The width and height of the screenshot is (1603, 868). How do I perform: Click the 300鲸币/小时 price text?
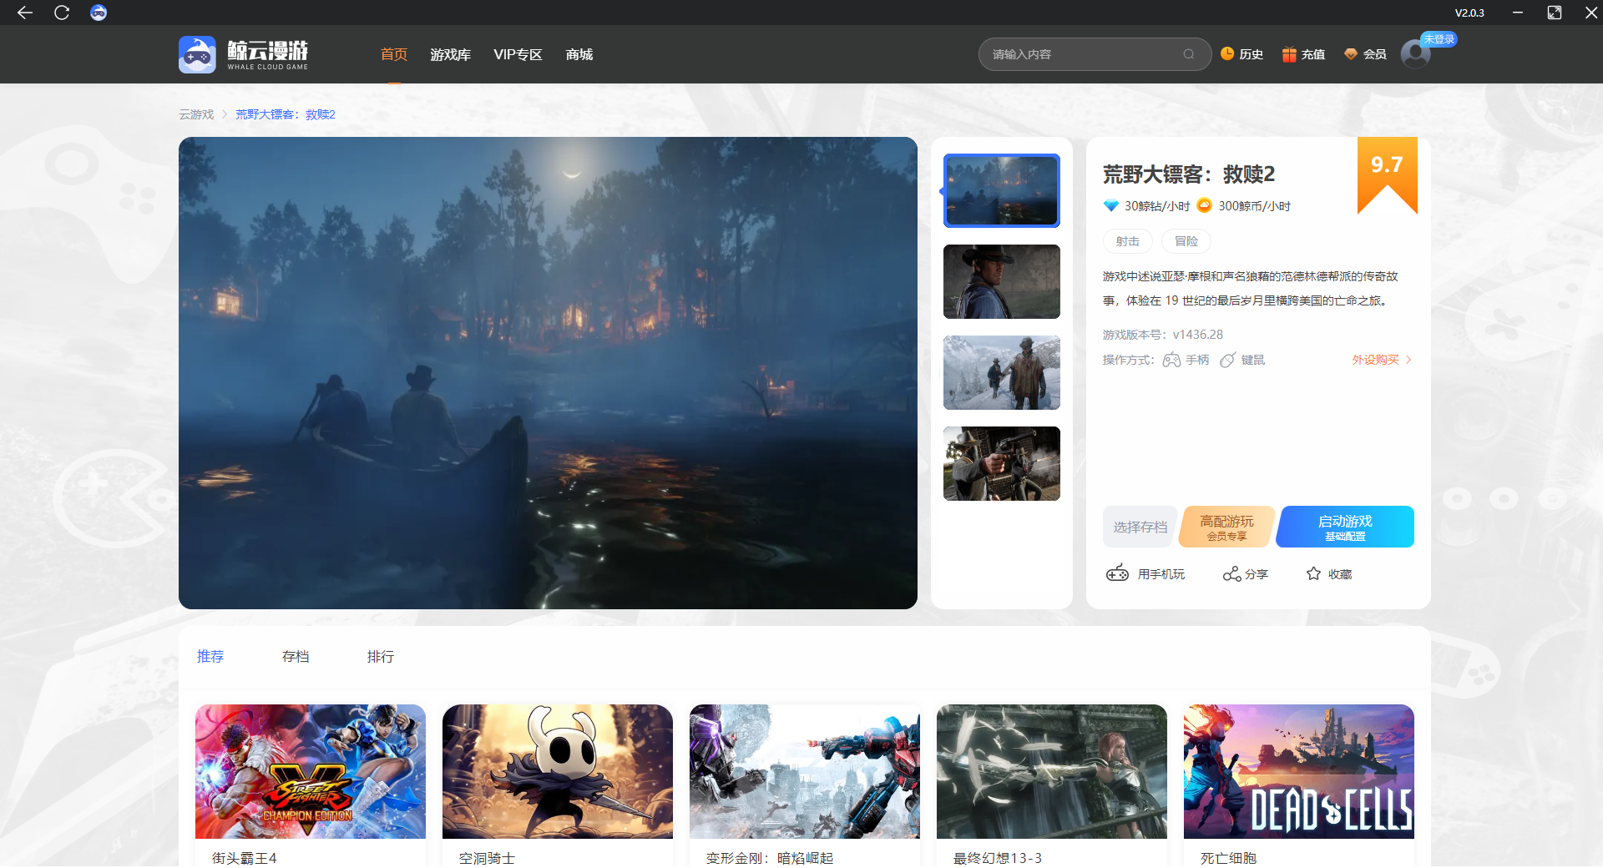1255,206
